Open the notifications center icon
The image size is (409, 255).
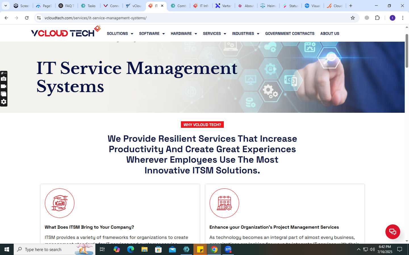tap(400, 249)
